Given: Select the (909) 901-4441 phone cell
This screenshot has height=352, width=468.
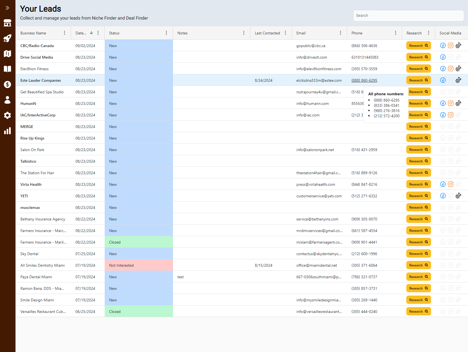Looking at the screenshot, I should point(364,242).
